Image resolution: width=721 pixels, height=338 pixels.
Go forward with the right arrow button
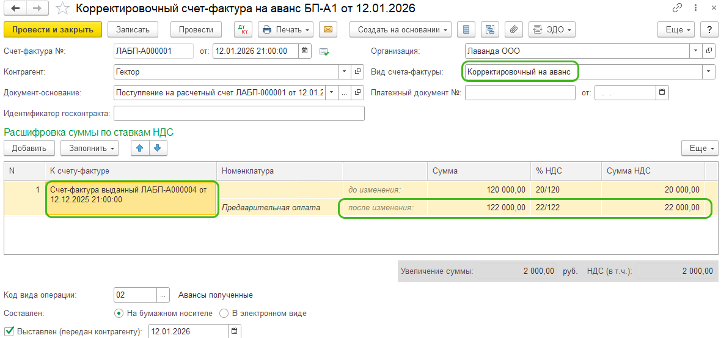(37, 9)
